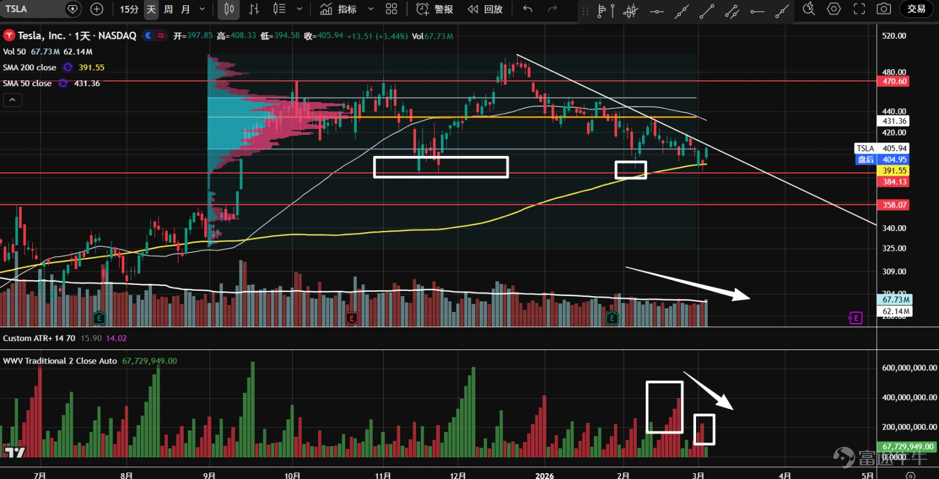The image size is (939, 479).
Task: Click the green earnings E marker near August
Action: coord(99,318)
